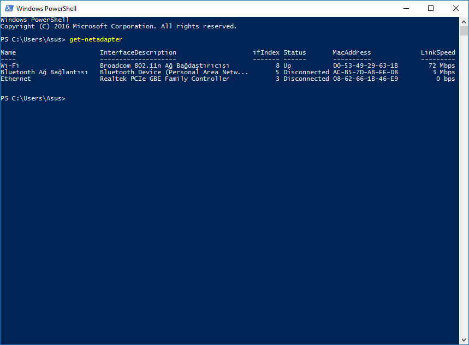Click the '3 Mbps' link speed
The image size is (469, 345).
coord(443,73)
